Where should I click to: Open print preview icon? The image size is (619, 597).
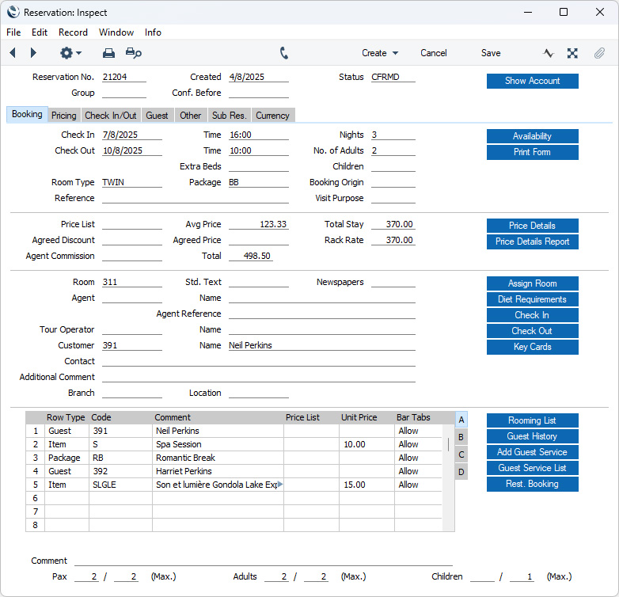(x=134, y=53)
